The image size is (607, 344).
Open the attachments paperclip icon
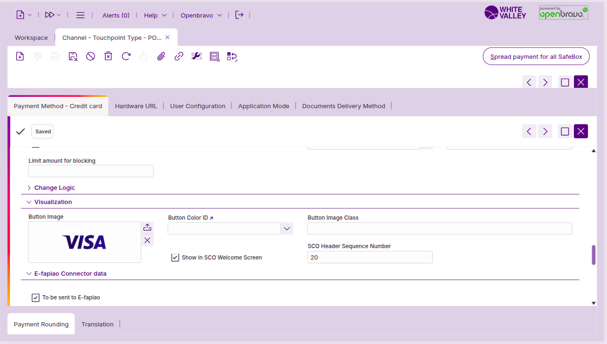[161, 56]
